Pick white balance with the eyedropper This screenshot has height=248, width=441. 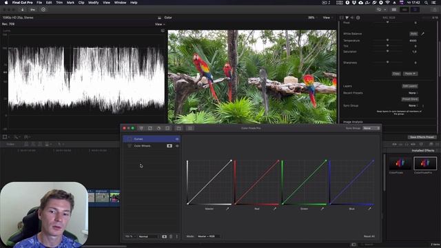422,34
